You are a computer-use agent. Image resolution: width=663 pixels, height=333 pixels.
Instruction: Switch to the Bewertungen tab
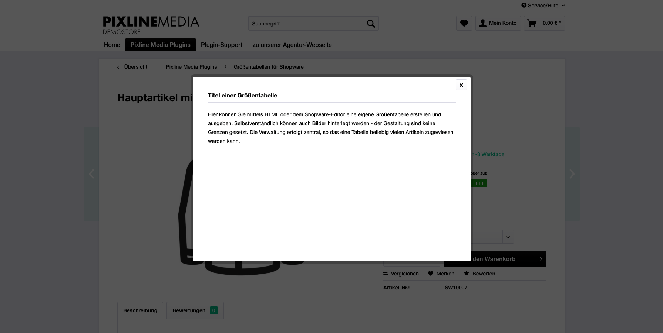pos(195,310)
